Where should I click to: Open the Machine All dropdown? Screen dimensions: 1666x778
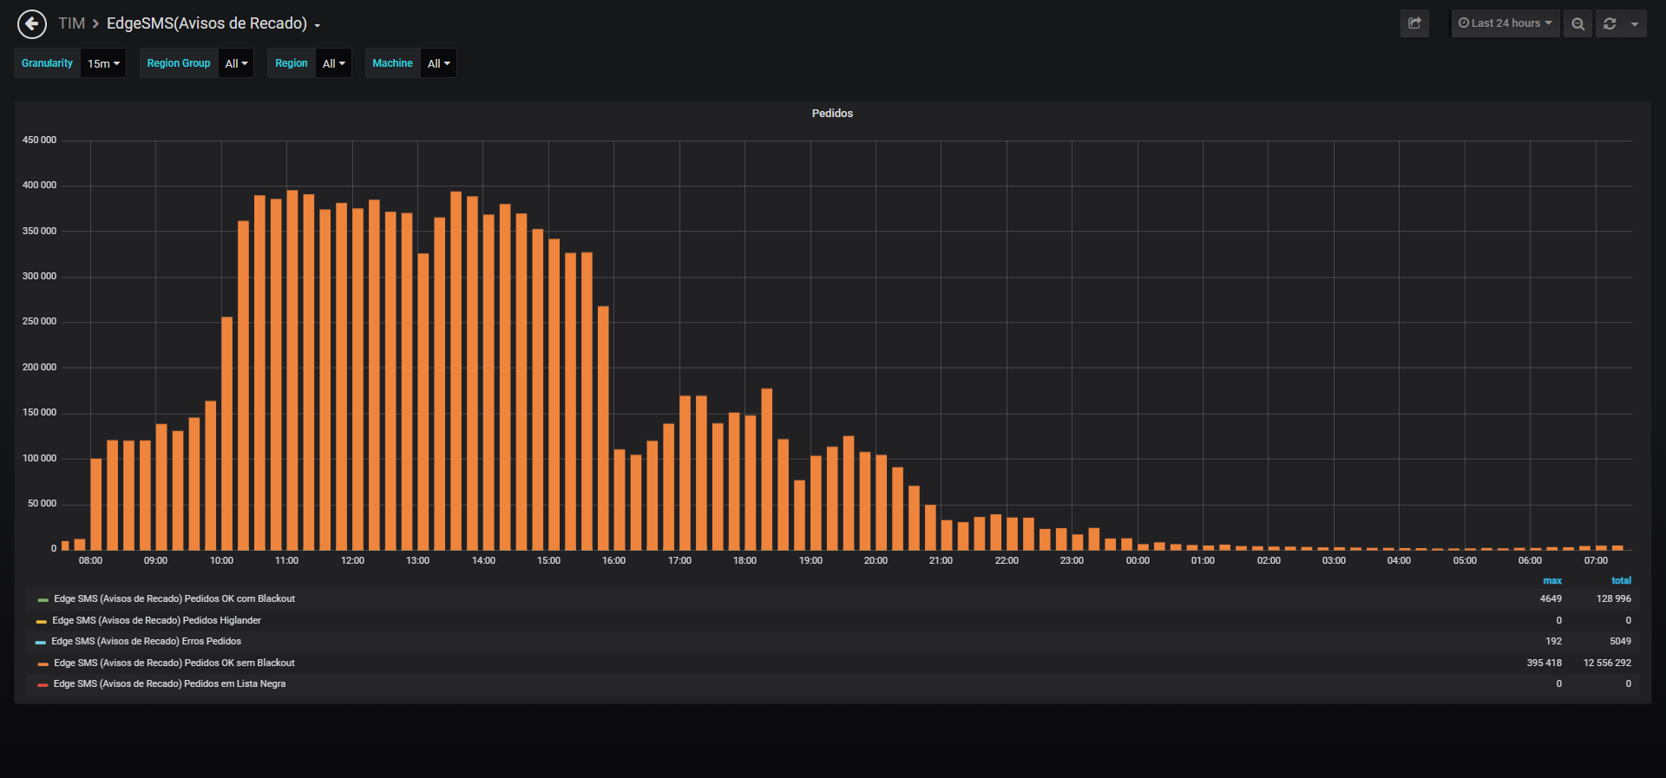tap(438, 63)
